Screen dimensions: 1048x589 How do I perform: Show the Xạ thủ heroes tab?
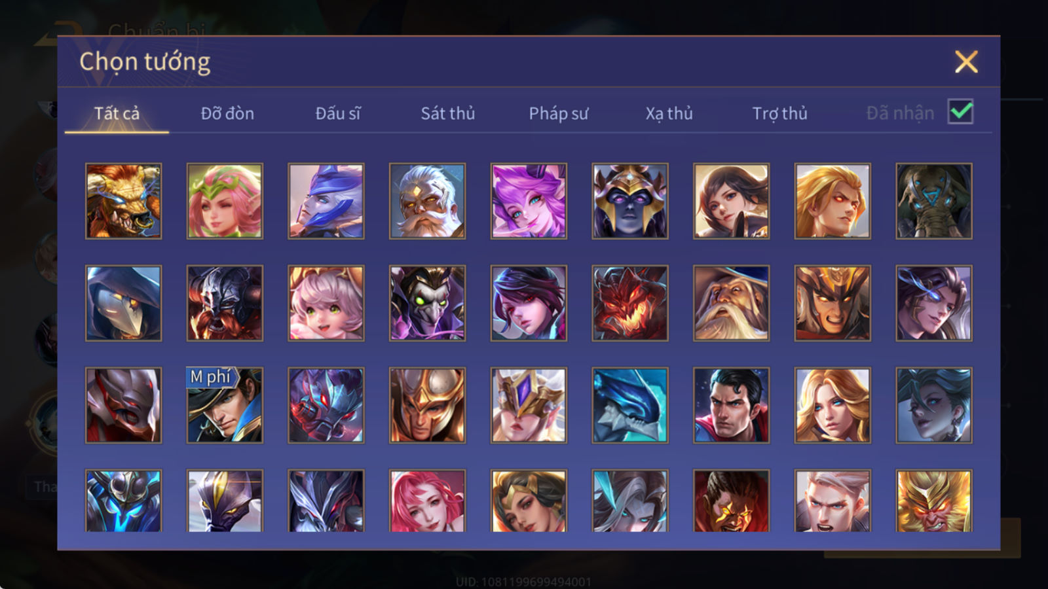click(669, 113)
